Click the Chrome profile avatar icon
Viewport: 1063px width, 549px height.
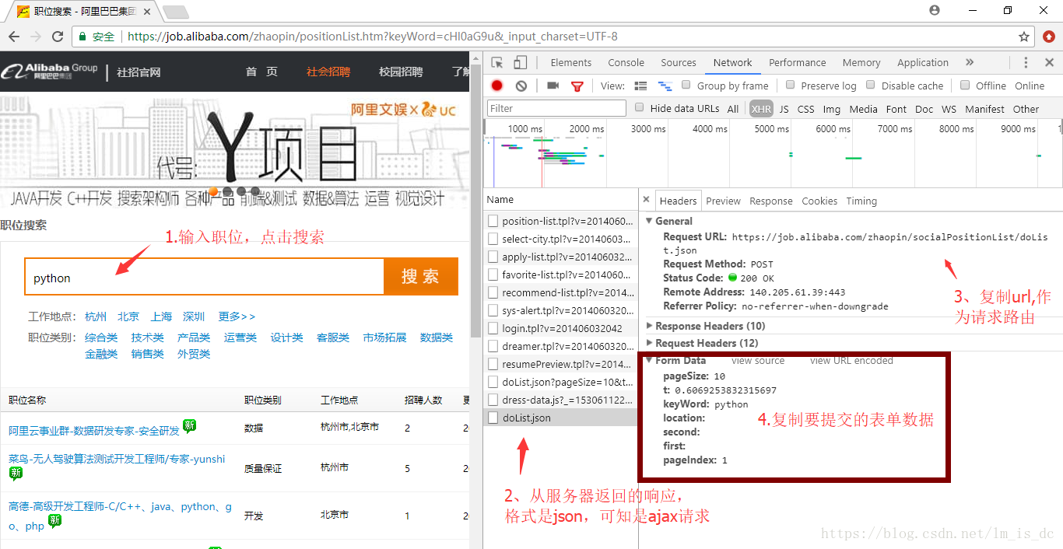[x=935, y=11]
